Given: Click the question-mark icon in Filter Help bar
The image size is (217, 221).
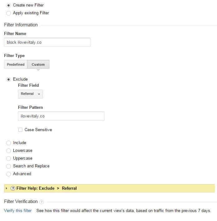Looking at the screenshot, I should pos(13,188).
